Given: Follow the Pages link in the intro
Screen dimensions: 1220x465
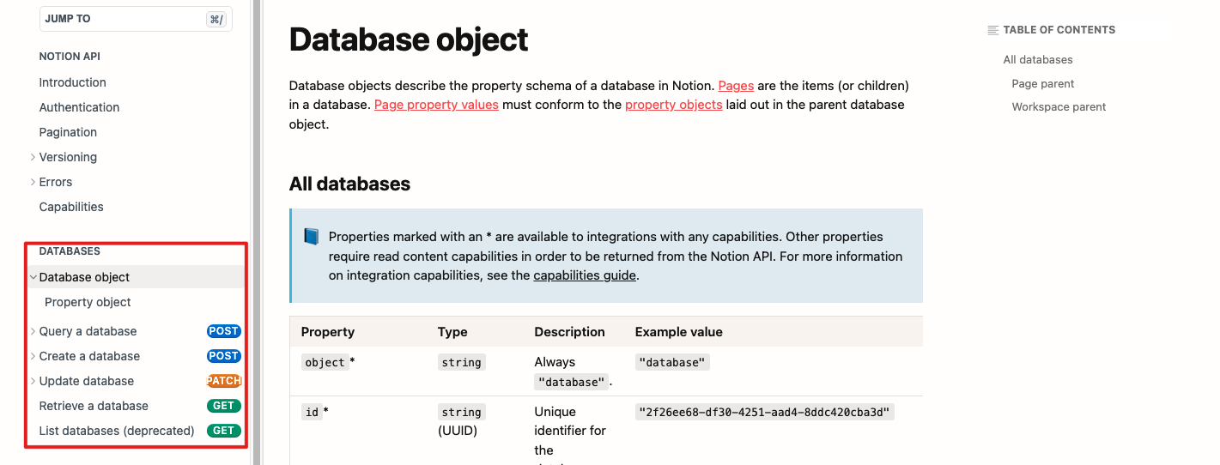Looking at the screenshot, I should [x=736, y=86].
